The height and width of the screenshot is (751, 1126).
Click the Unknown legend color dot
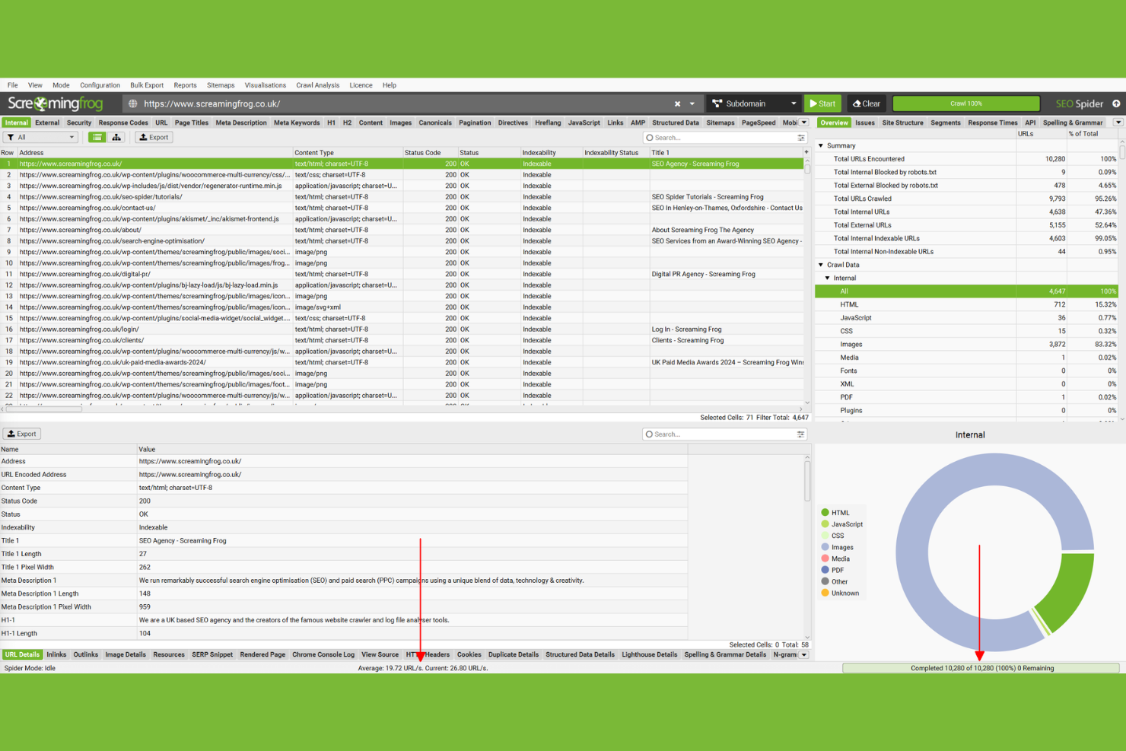tap(825, 593)
